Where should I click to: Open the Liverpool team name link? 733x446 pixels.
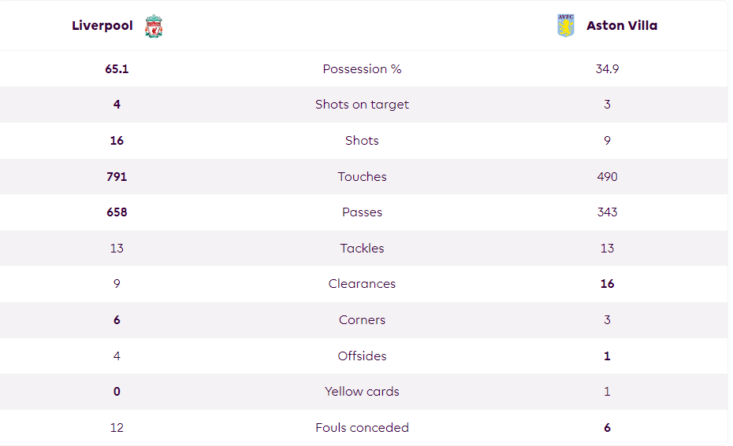point(102,26)
